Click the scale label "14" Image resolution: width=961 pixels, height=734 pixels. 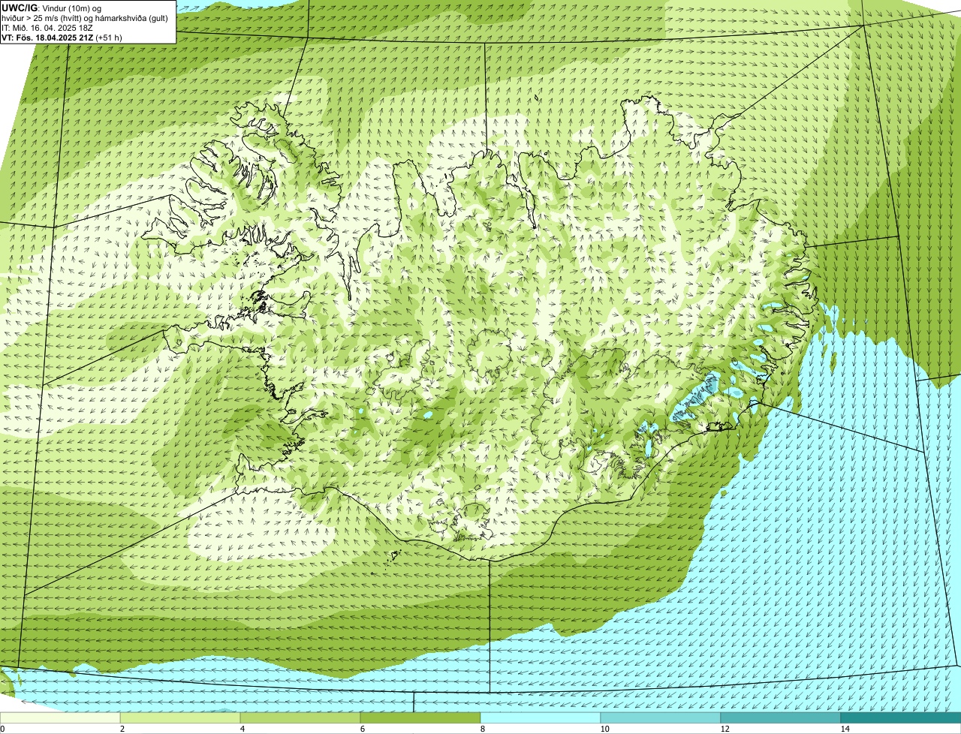click(x=845, y=729)
